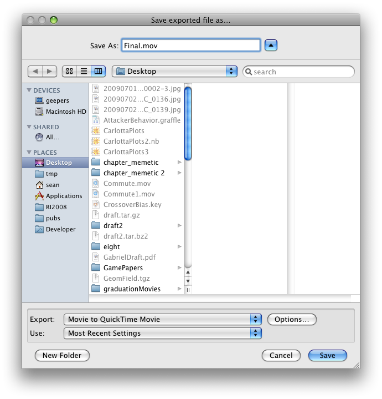
Task: Open the Export format dropdown
Action: tap(162, 319)
